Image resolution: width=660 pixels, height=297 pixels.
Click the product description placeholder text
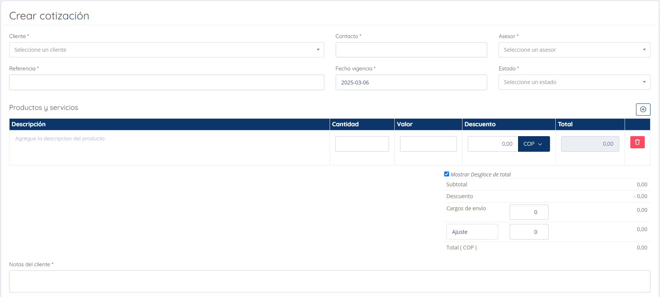pyautogui.click(x=60, y=138)
